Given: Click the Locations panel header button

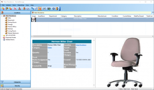Looking at the screenshot, I should tap(15, 13).
